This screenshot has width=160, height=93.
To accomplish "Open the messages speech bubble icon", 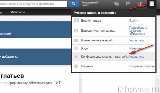I will (x=116, y=4).
